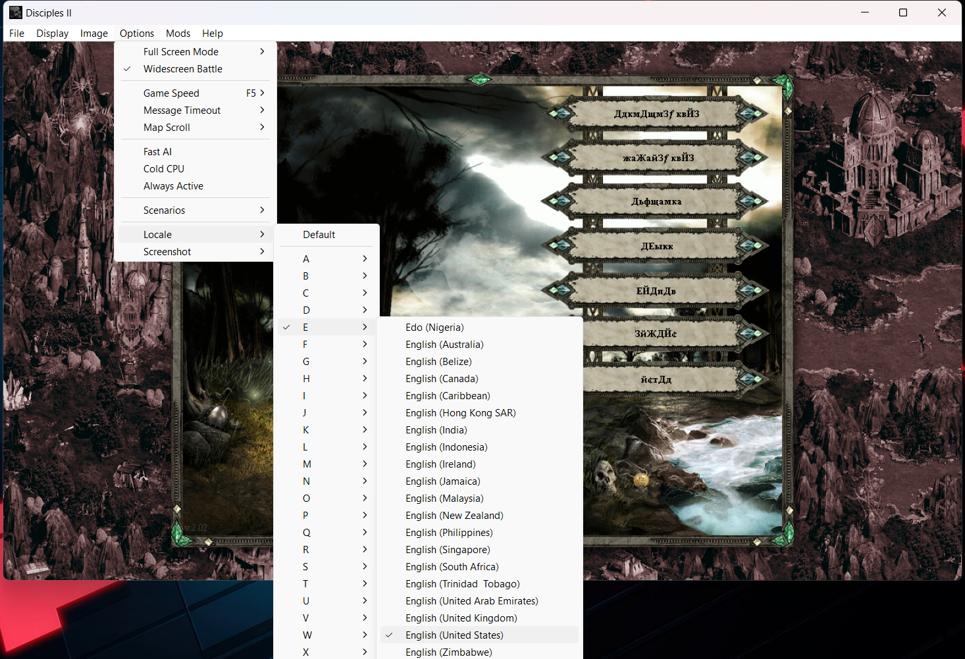Click the checked E locale group
Viewport: 965px width, 659px height.
pos(326,328)
